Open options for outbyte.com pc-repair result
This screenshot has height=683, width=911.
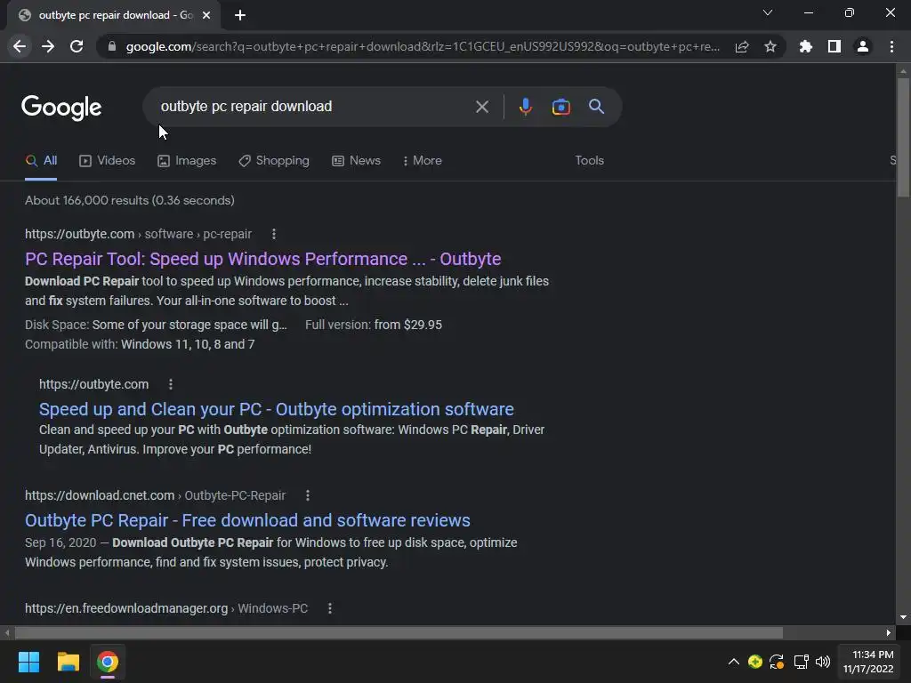coord(274,234)
